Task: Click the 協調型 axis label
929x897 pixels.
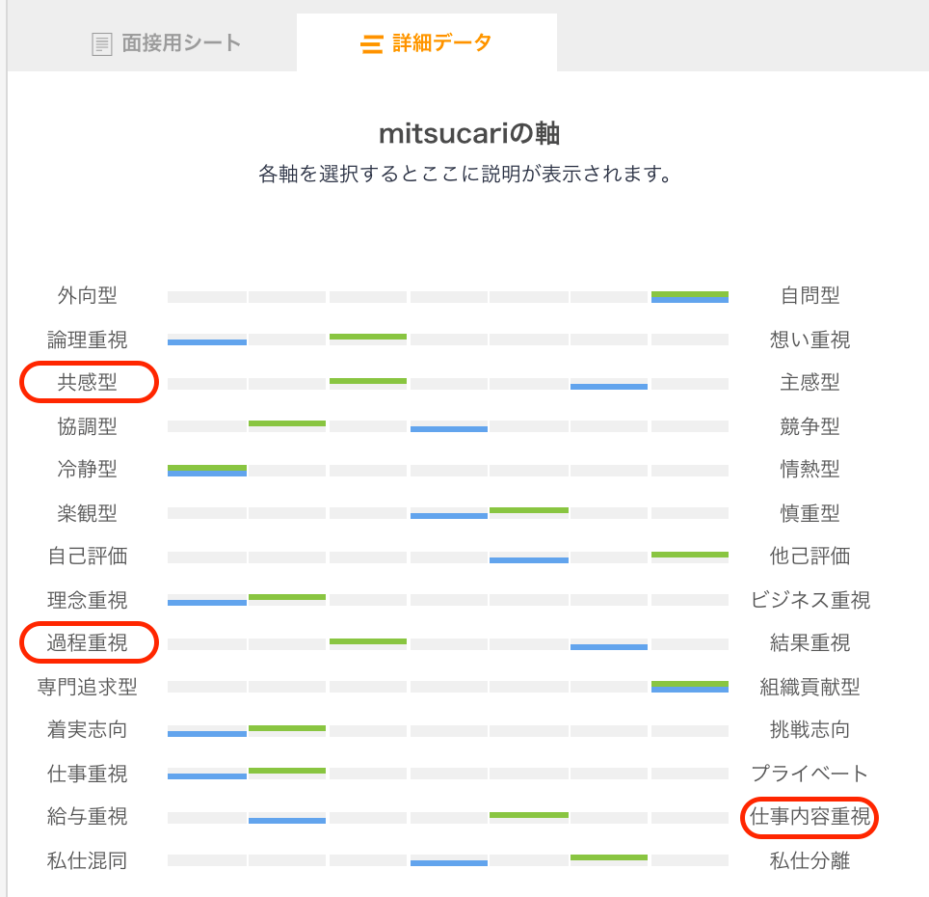Action: pos(89,425)
